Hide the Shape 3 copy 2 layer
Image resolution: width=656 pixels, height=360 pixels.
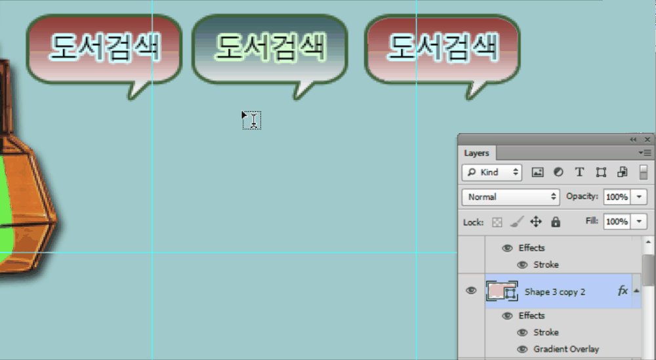point(471,290)
